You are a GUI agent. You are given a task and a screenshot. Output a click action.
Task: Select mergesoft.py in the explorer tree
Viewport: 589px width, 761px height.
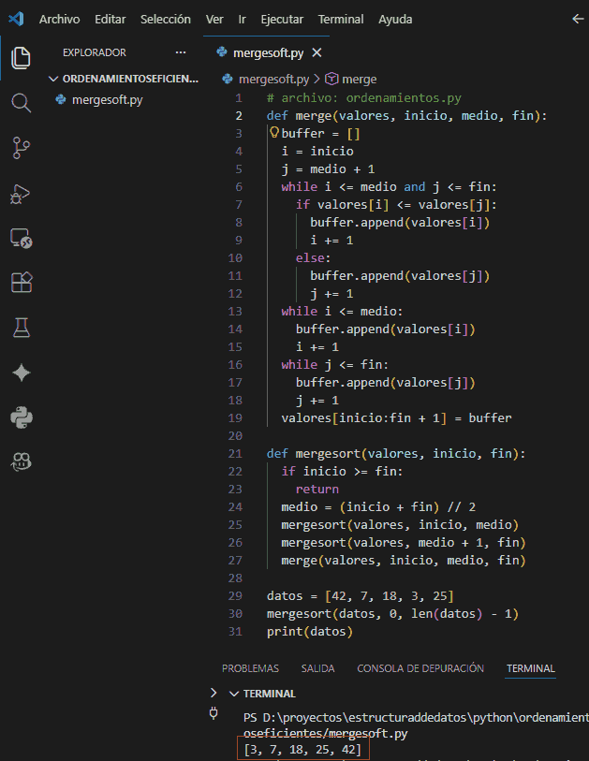coord(108,100)
